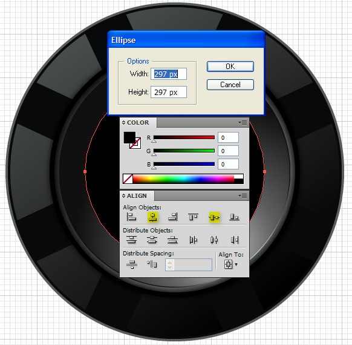Viewport: 352px width, 345px height.
Task: Cancel the Ellipse dialog
Action: [x=230, y=85]
